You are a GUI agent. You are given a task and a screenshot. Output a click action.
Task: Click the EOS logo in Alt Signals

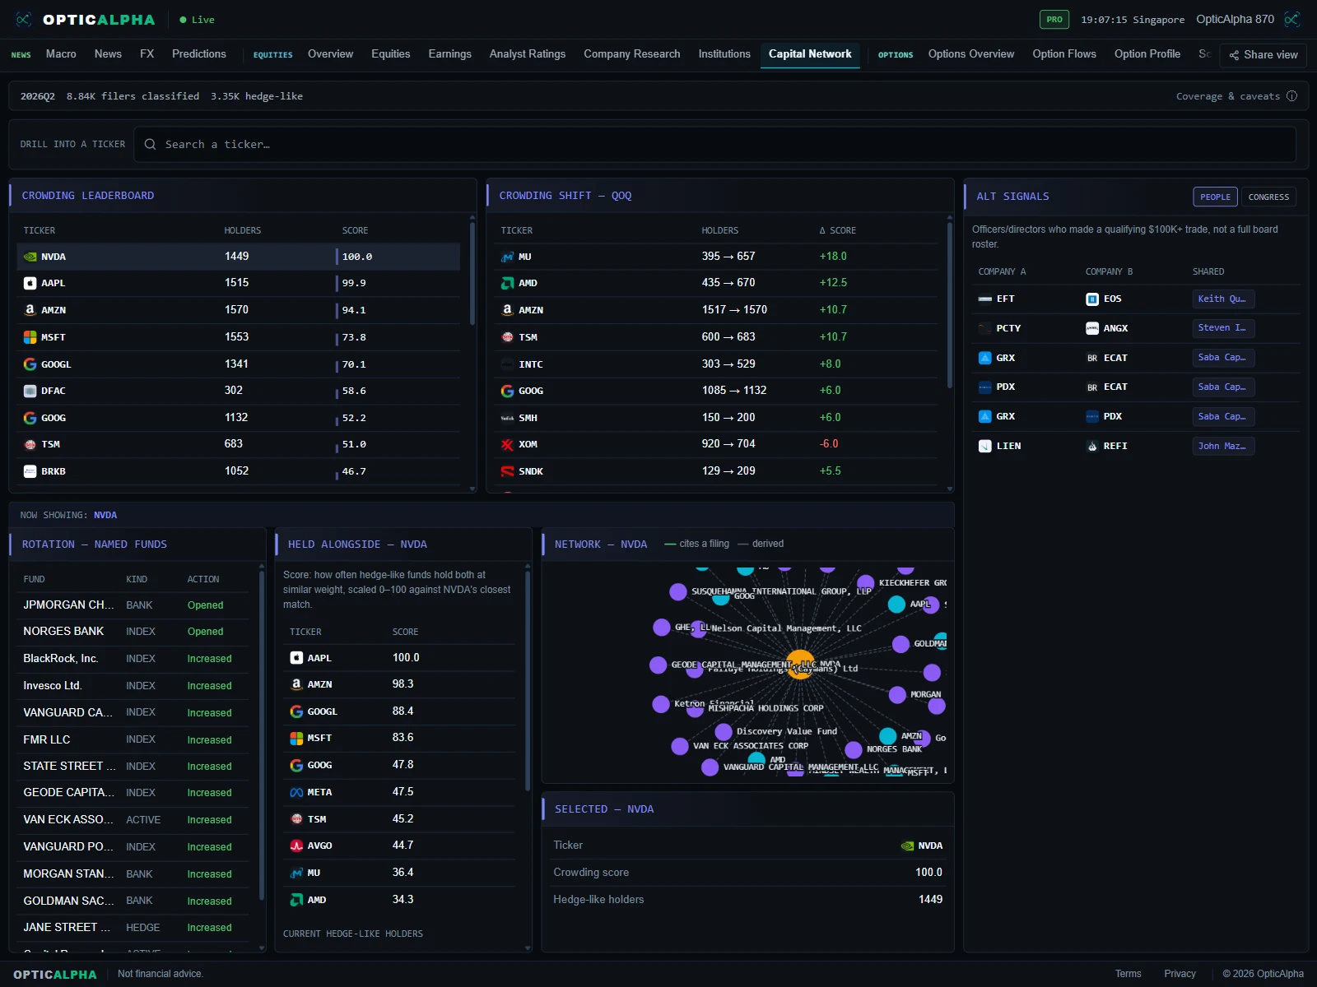(1092, 299)
